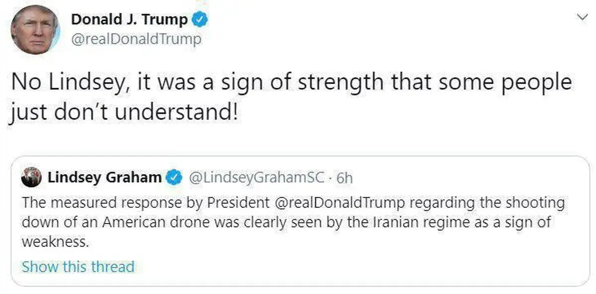Viewport: 596px width, 294px height.
Task: Open Lindsey Graham's small avatar in quoted tweet
Action: 31,178
